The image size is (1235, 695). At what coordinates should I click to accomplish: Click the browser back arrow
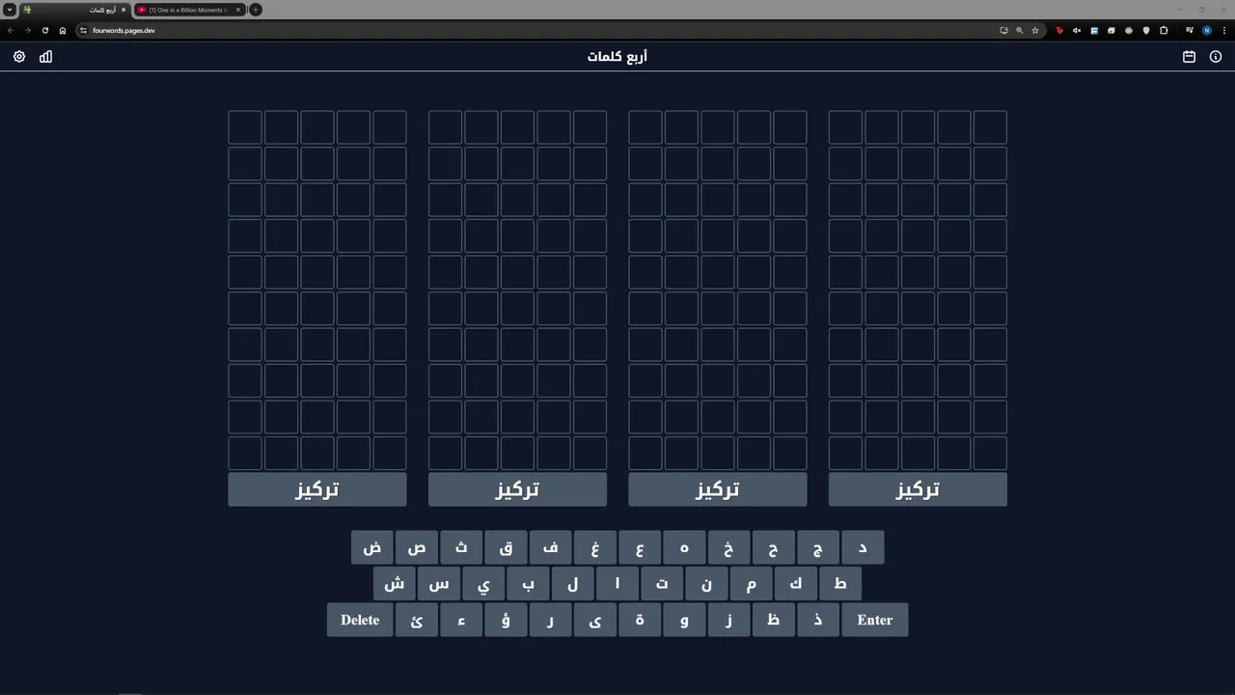(x=11, y=30)
